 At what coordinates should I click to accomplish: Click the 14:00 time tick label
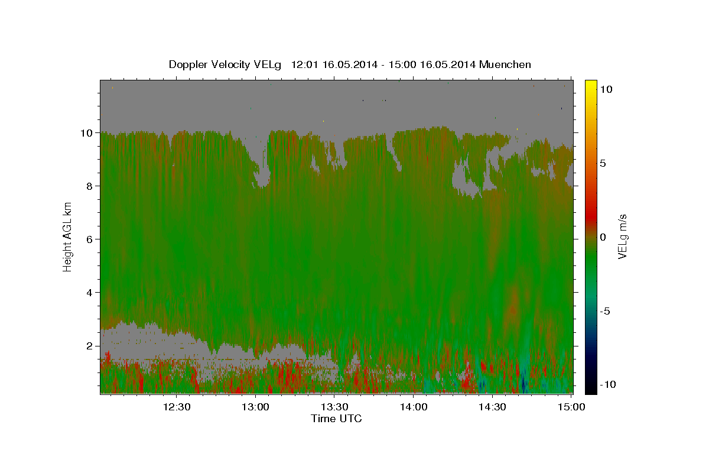(x=414, y=407)
